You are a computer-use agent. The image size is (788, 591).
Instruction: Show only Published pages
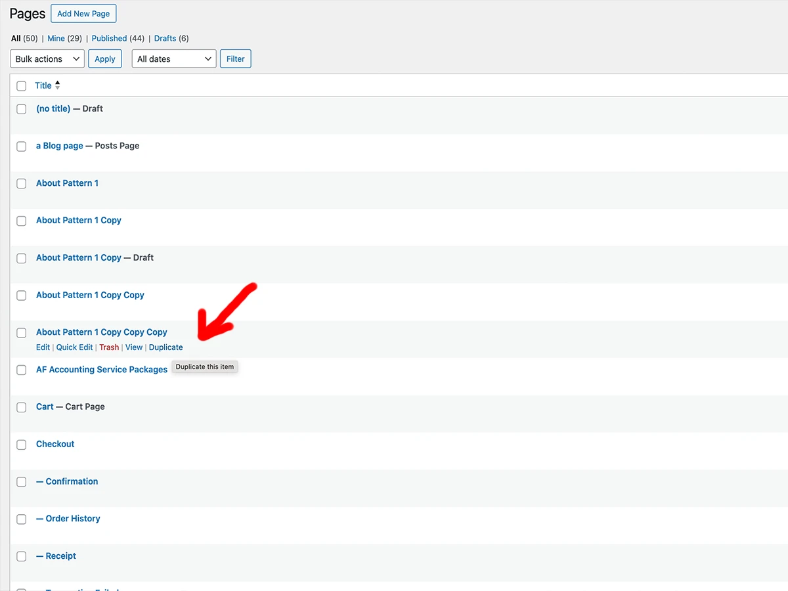[x=109, y=39]
